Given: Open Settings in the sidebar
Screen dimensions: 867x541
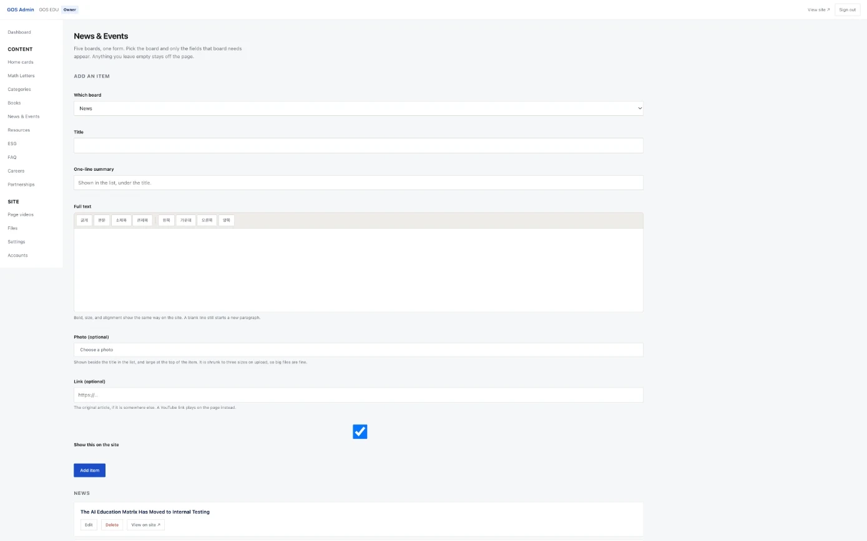Looking at the screenshot, I should (x=16, y=242).
